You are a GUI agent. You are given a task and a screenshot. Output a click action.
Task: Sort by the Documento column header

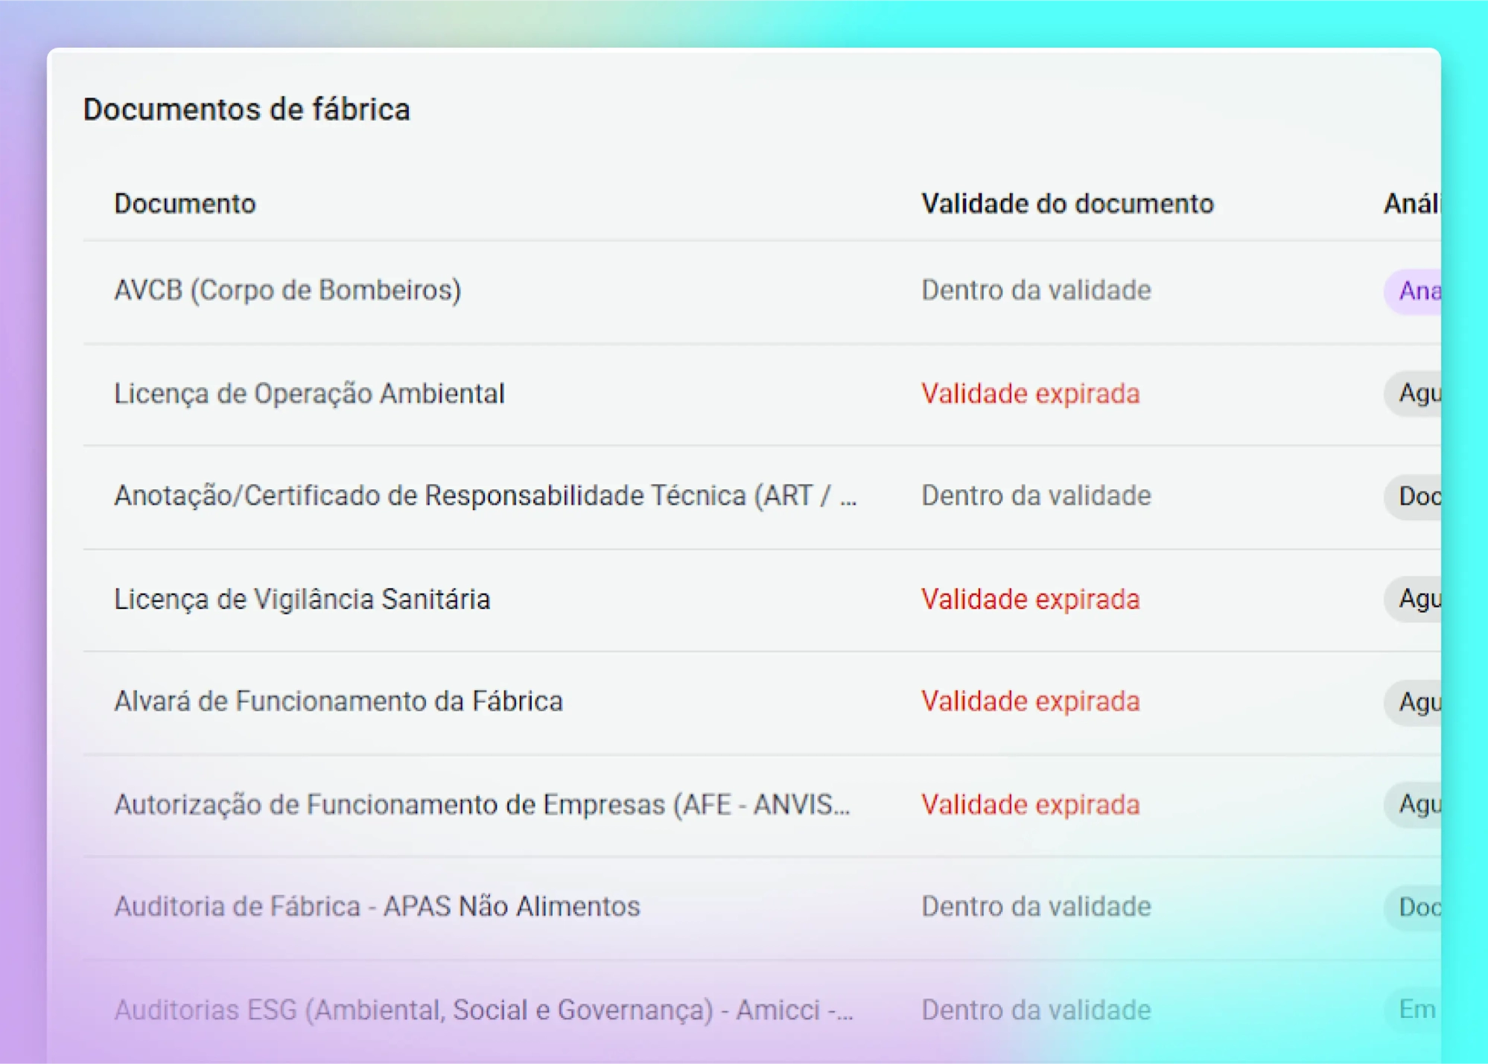pyautogui.click(x=185, y=204)
